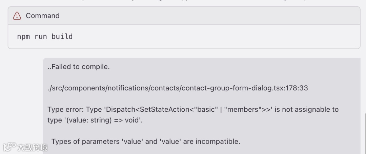
Task: Click the Command block header bar
Action: 184,16
